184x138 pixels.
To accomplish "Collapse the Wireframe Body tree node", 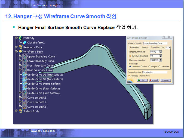I will (16, 52).
